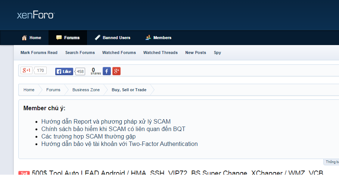The image size is (339, 175).
Task: Click the blue Facebook share icon
Action: tap(107, 71)
